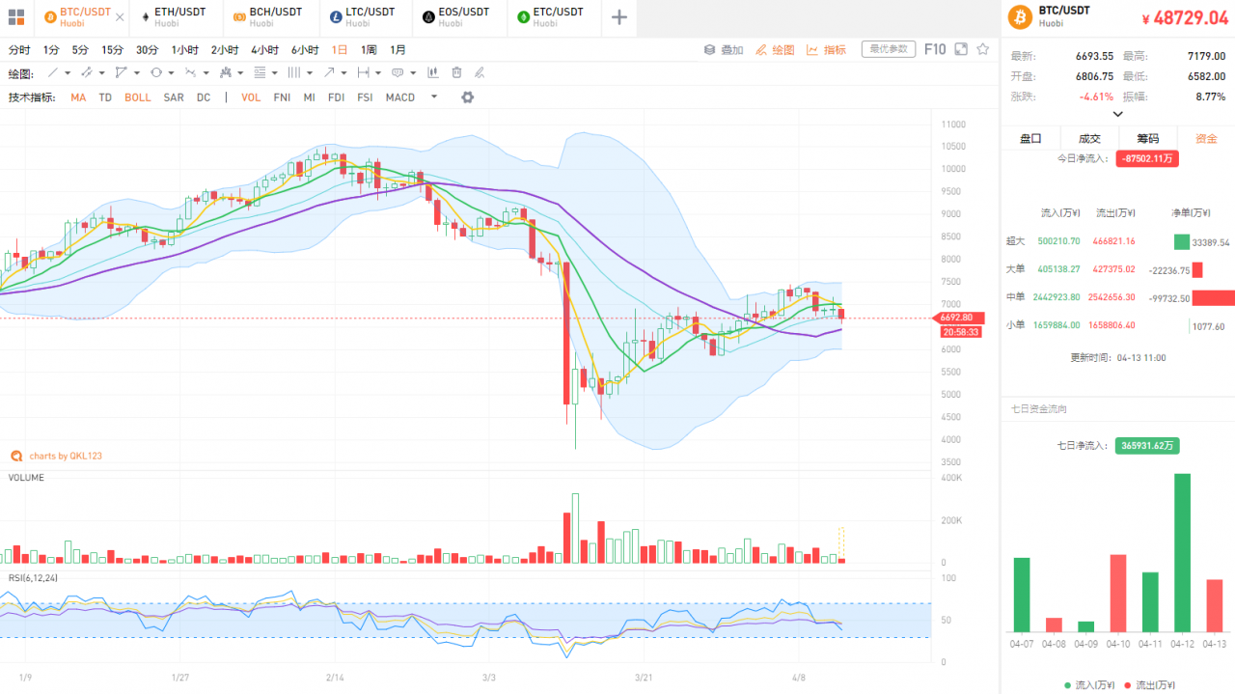The height and width of the screenshot is (694, 1235).
Task: Add BTC/USDT to favorites with star
Action: pos(983,49)
